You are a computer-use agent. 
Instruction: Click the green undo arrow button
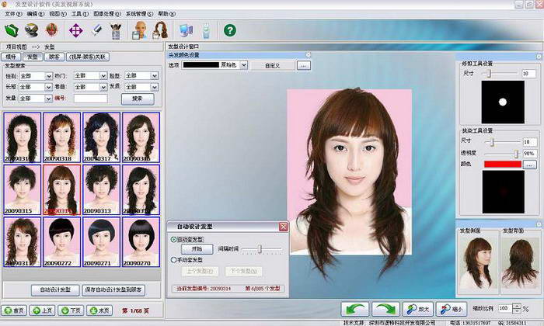coord(354,309)
